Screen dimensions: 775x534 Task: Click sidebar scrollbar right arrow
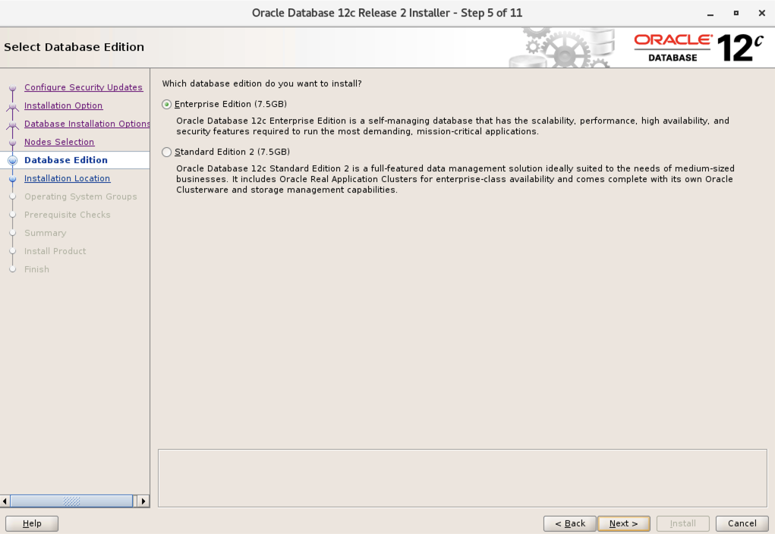[x=143, y=501]
